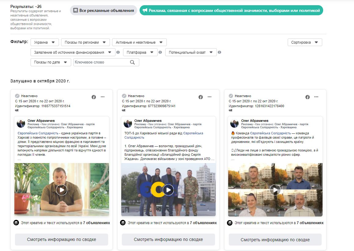Click info icon next to funding source filter

click(x=118, y=52)
